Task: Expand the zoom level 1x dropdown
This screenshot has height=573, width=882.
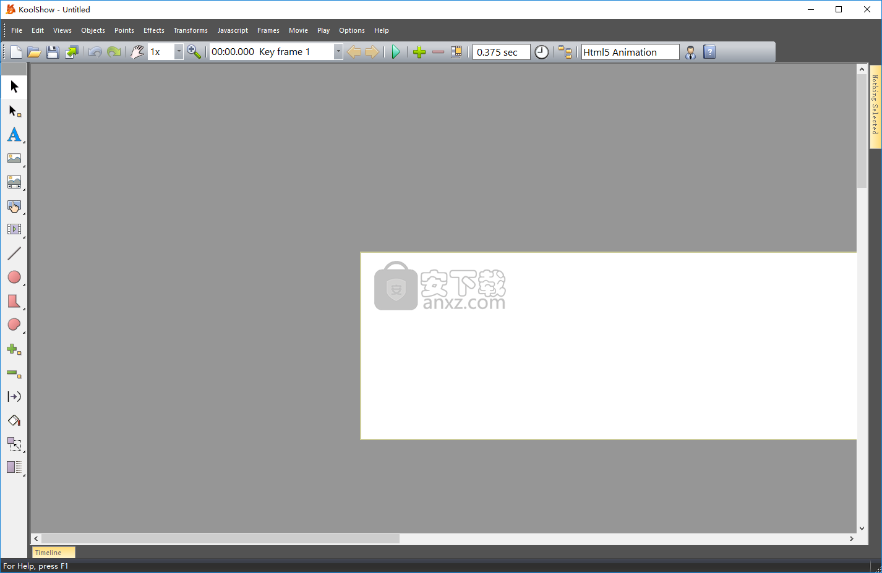Action: pos(179,52)
